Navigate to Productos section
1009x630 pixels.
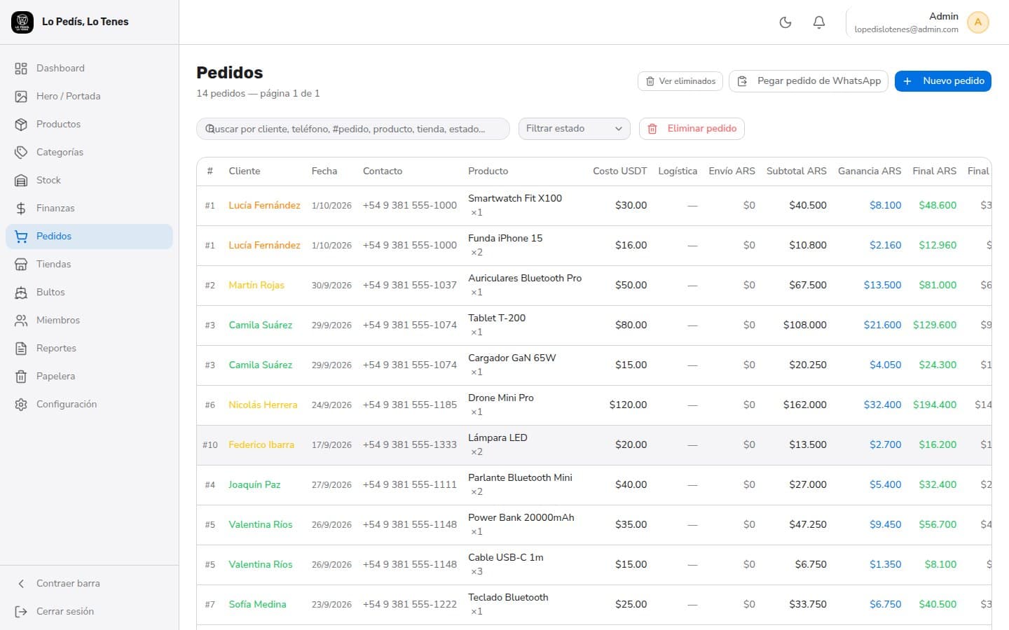pos(90,124)
